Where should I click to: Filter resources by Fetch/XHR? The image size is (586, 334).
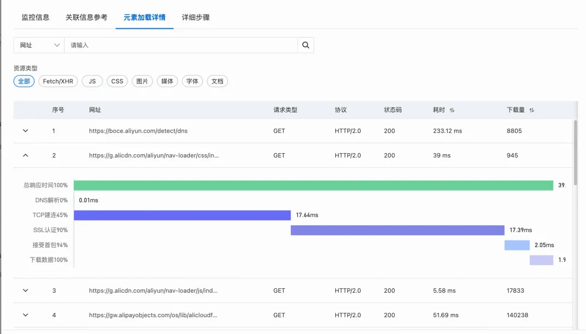tap(58, 81)
